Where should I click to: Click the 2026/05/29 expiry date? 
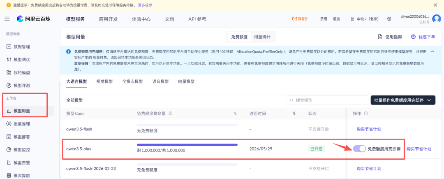tap(261, 149)
